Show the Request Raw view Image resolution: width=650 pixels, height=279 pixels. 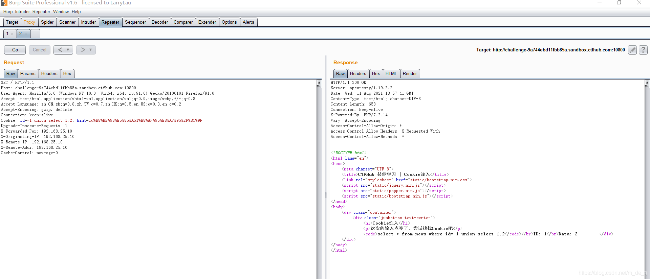(10, 73)
